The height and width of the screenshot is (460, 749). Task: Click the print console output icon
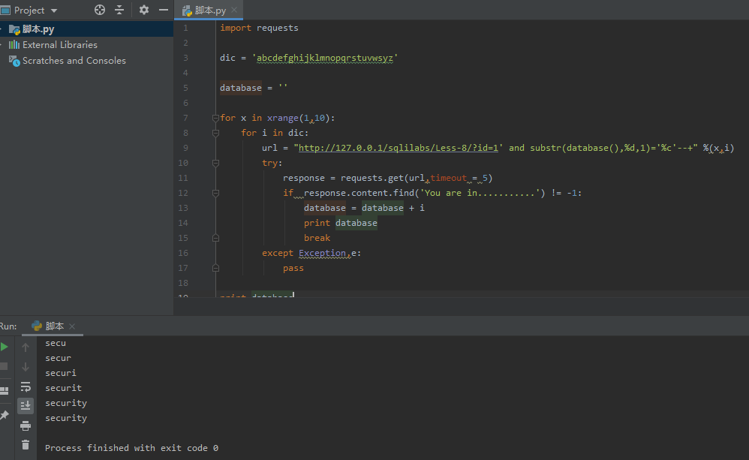coord(26,425)
